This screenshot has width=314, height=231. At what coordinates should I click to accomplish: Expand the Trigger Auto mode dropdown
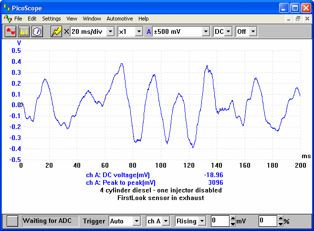coord(136,221)
